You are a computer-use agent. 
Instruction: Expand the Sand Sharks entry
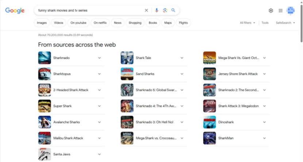pos(182,74)
